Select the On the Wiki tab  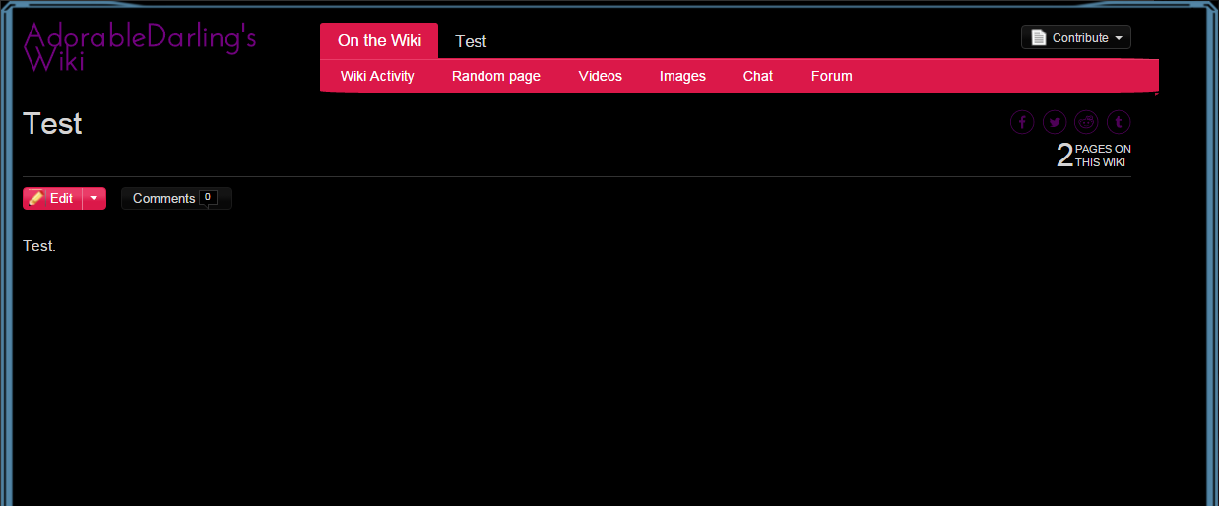pyautogui.click(x=379, y=40)
